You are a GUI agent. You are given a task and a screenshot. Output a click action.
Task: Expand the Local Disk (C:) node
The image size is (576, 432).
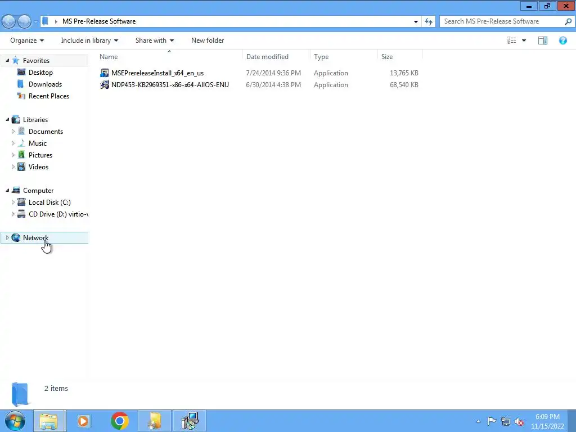(13, 202)
